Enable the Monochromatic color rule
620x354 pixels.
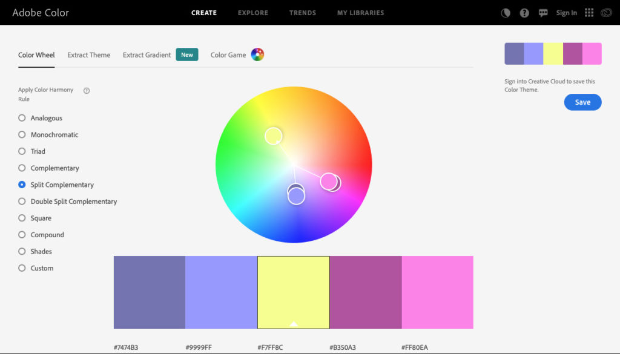(x=21, y=134)
